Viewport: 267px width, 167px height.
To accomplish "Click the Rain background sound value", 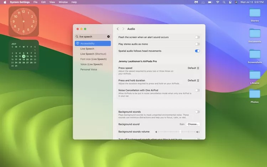I will click(182, 124).
